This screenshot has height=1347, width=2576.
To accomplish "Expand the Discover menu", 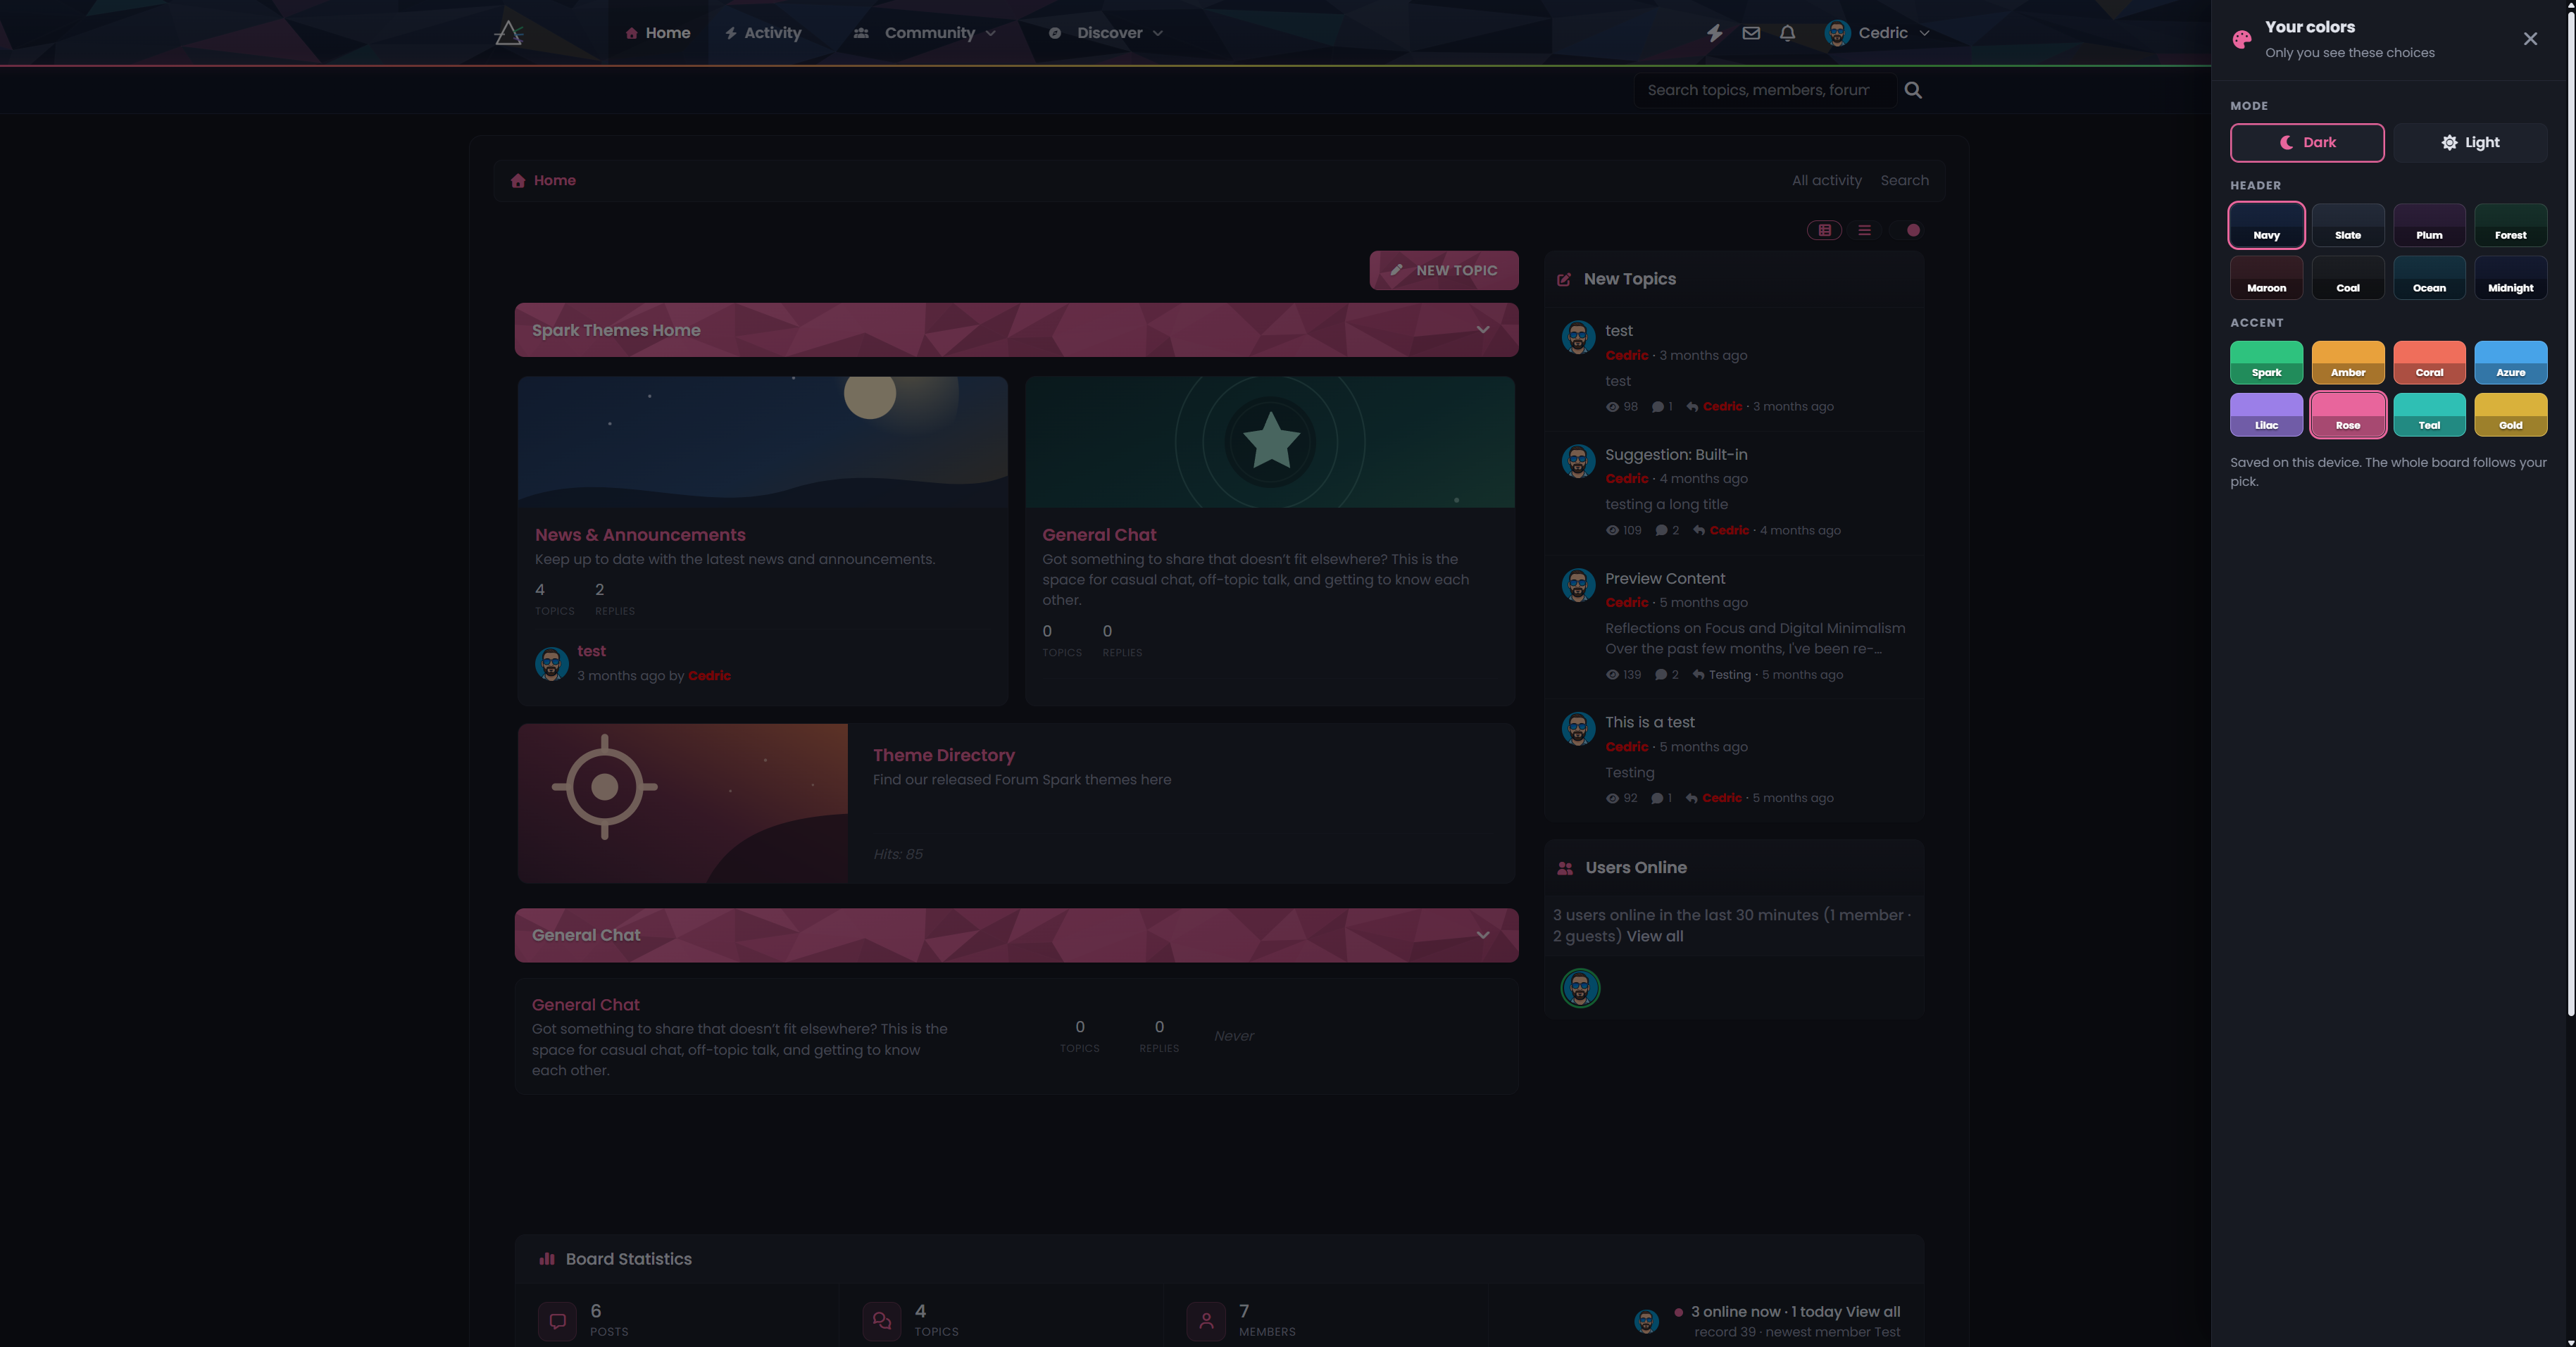I will (1105, 33).
